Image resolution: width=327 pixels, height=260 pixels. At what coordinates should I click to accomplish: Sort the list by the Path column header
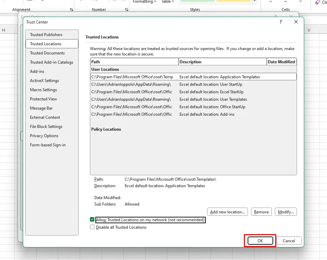134,62
